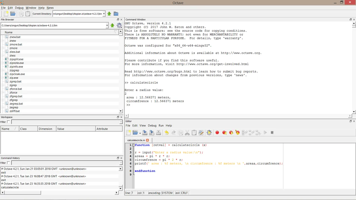Select znew.bat in File Browser

pyautogui.click(x=15, y=37)
